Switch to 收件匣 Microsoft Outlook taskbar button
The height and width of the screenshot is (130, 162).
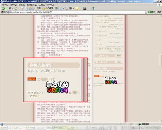36,128
